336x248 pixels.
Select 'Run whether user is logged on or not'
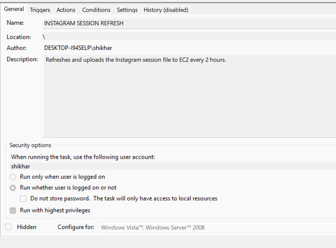point(12,188)
